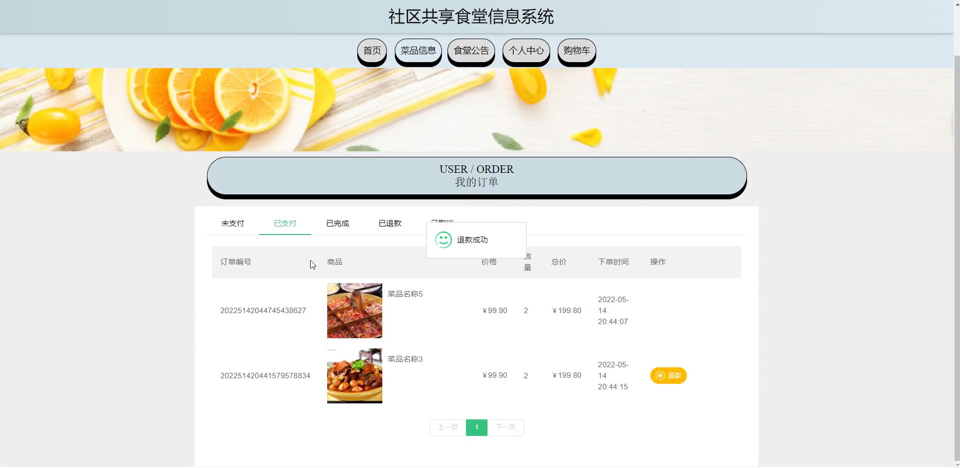Click the 社区共享食堂信息系统 site title
Screen dimensions: 960x468
coord(471,17)
